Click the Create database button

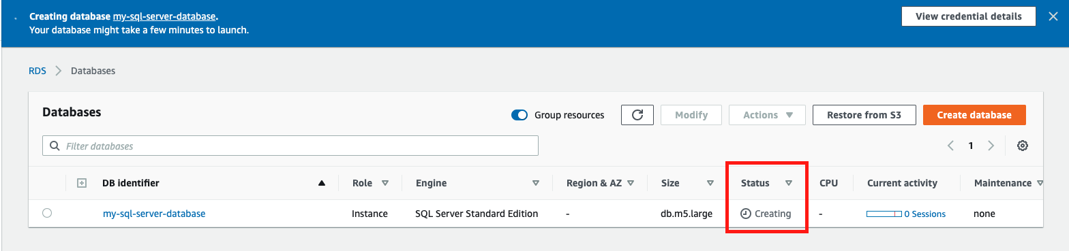[x=974, y=115]
